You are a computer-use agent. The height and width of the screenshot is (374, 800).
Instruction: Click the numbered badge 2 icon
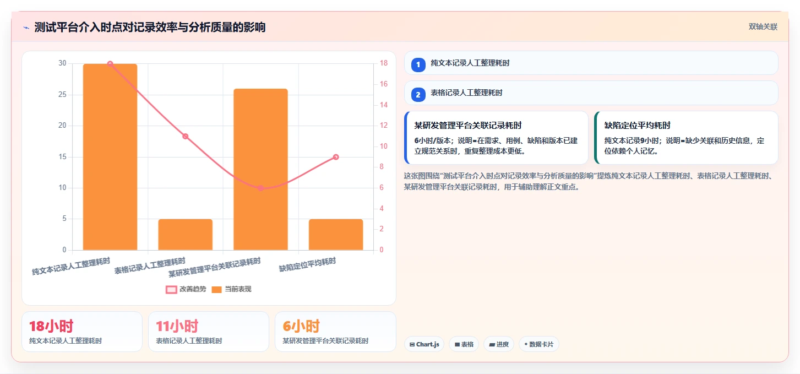(418, 95)
